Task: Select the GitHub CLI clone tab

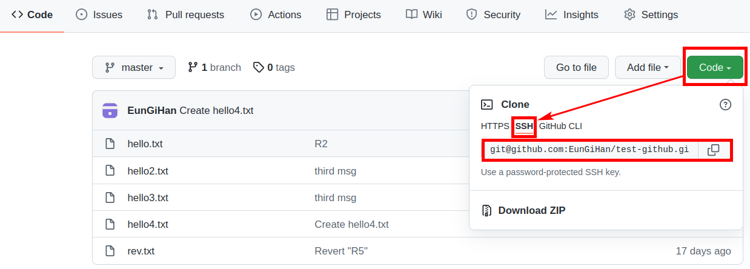Action: tap(560, 126)
